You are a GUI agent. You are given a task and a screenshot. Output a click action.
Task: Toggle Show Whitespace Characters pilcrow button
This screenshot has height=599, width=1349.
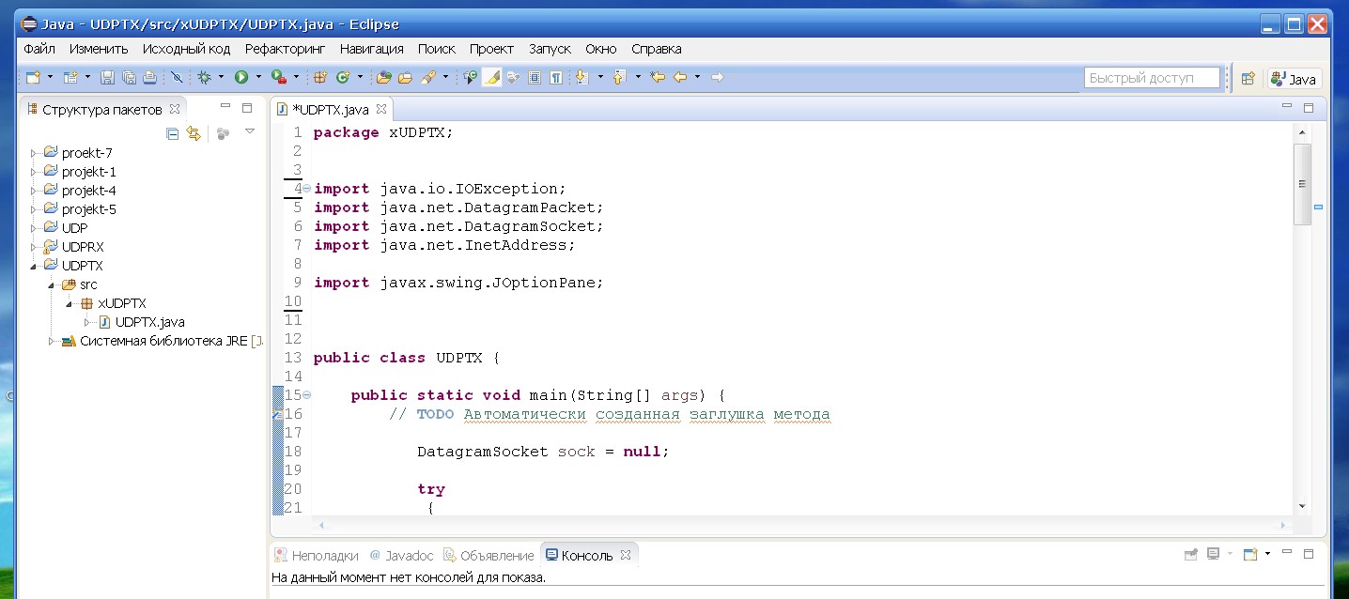tap(556, 78)
